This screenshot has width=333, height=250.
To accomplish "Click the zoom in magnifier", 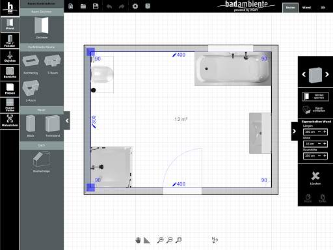I will pos(161,240).
